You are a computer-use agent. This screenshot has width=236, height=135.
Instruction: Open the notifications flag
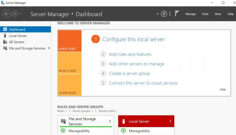(x=177, y=14)
